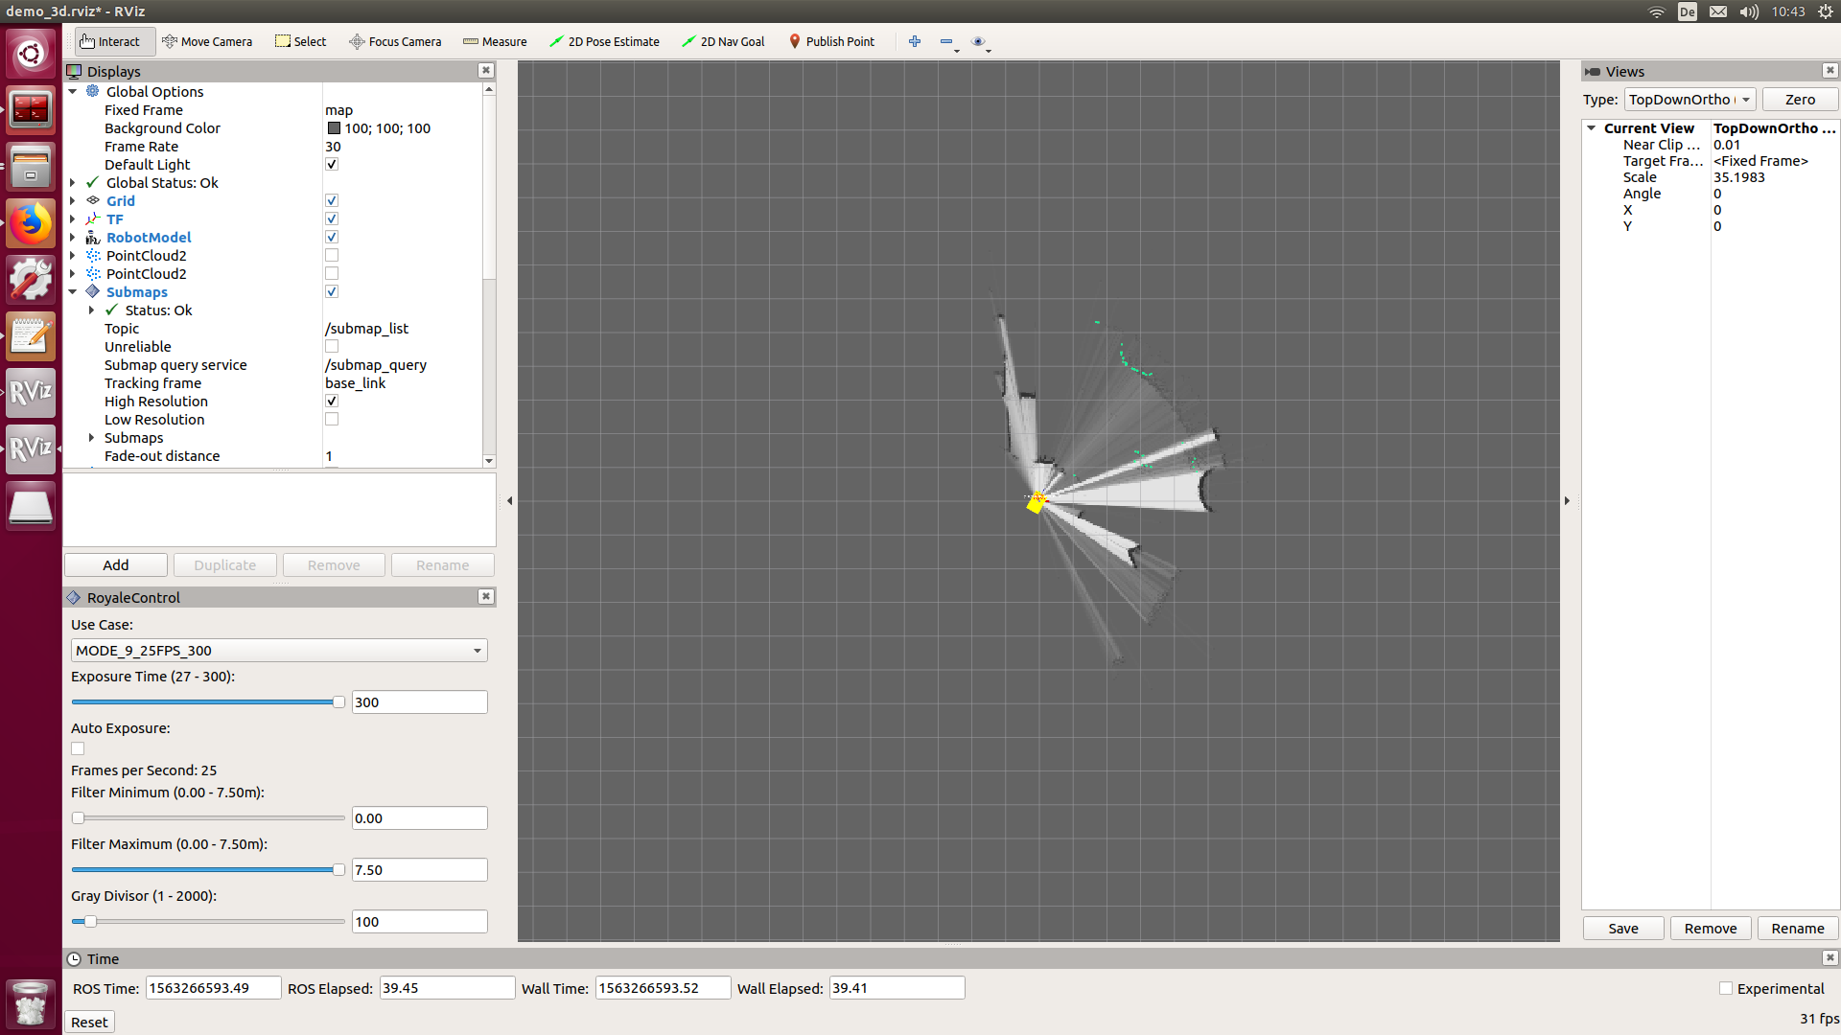The image size is (1841, 1035).
Task: Click the Remove view button
Action: pyautogui.click(x=1711, y=929)
